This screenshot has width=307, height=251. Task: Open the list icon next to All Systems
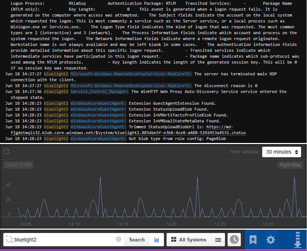coord(218,240)
